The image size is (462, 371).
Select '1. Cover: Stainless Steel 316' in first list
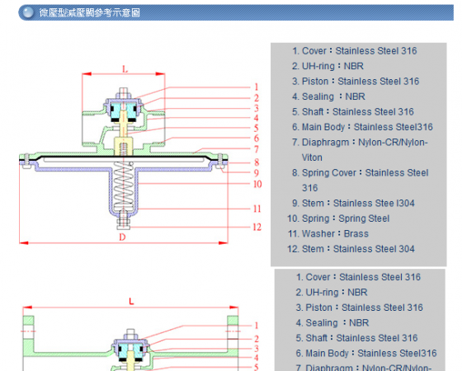(x=355, y=51)
